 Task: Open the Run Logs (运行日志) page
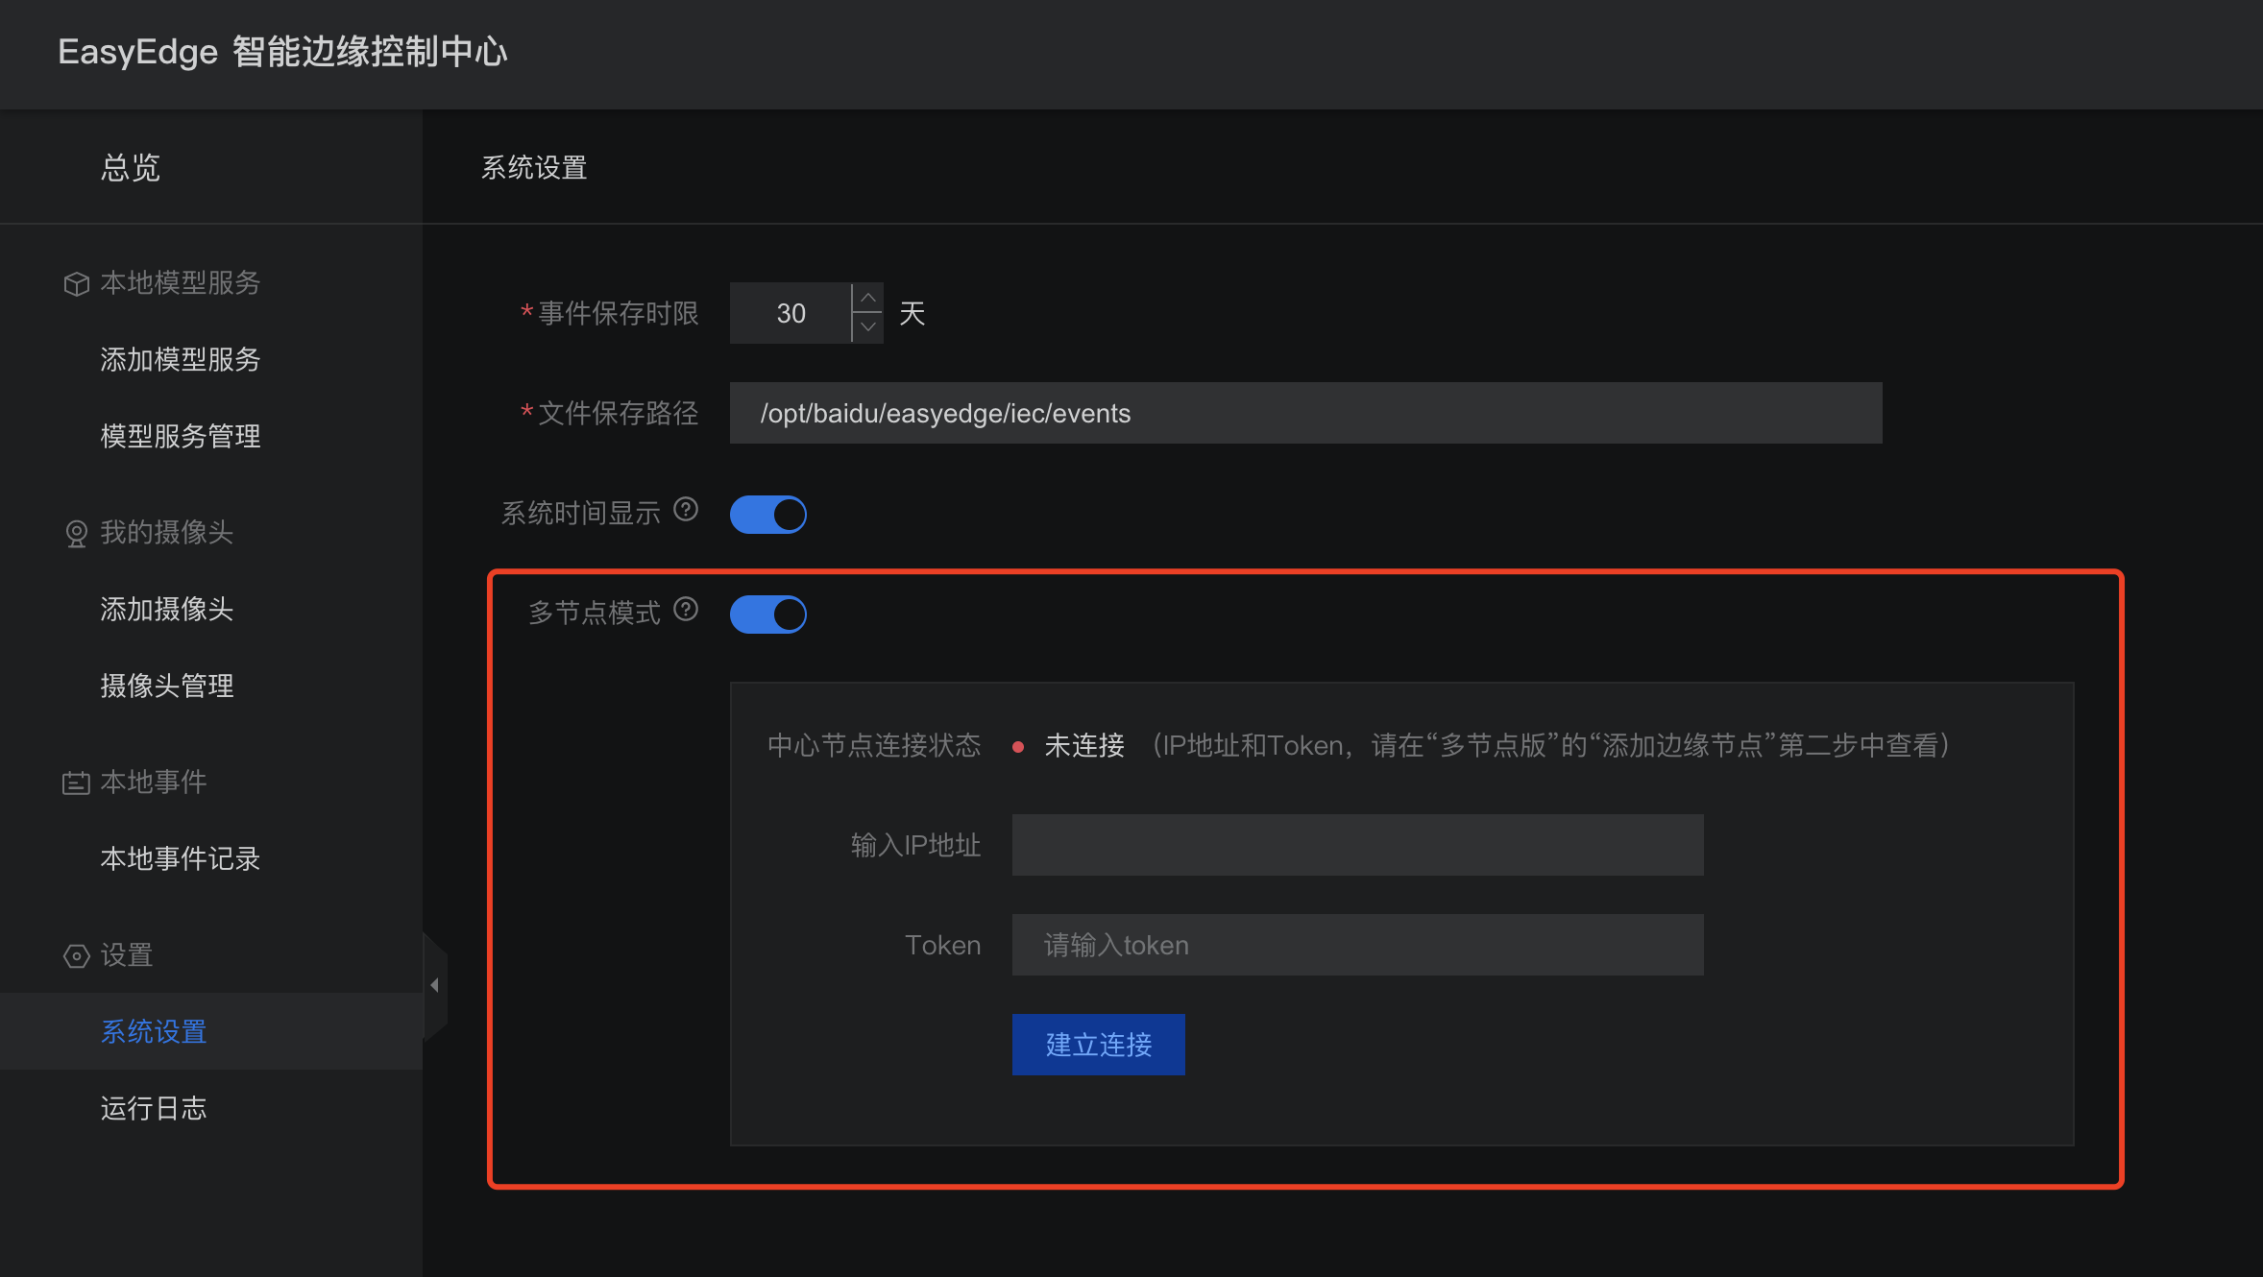[x=154, y=1109]
